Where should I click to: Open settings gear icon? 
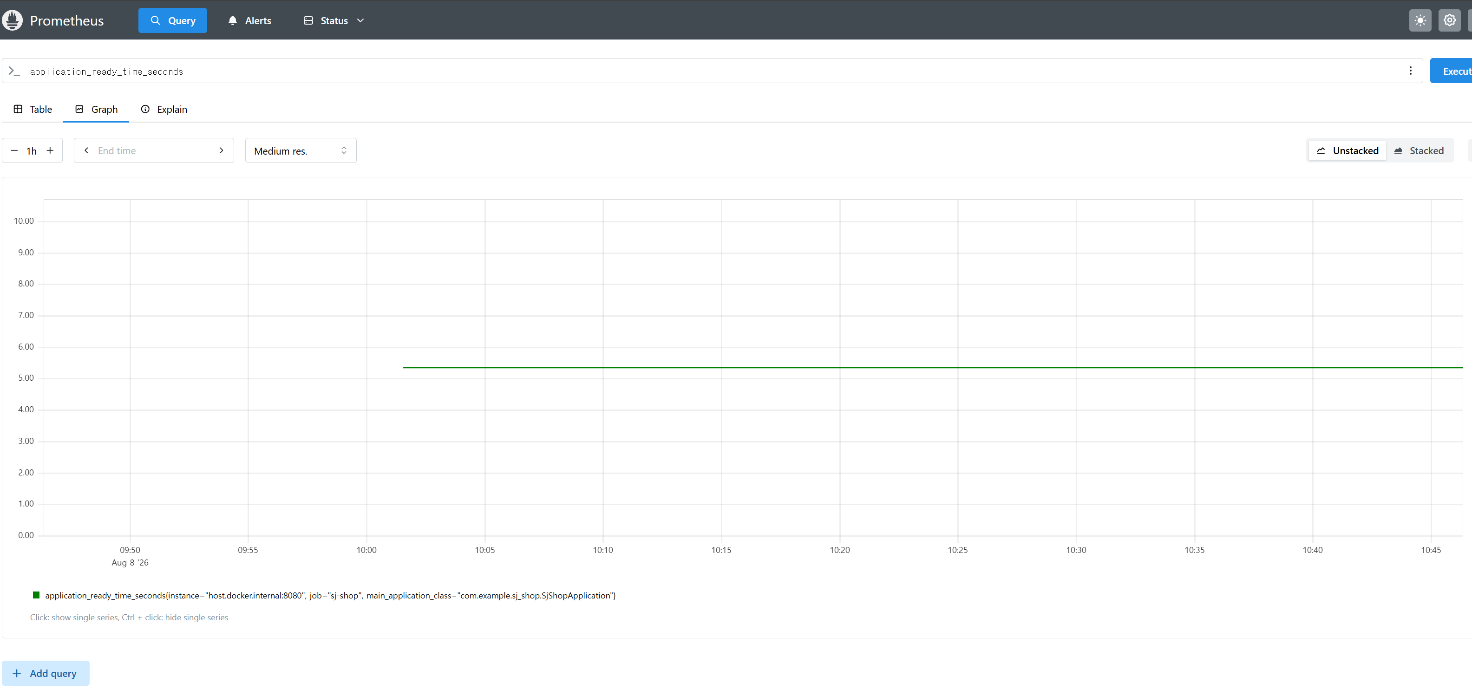pyautogui.click(x=1449, y=20)
